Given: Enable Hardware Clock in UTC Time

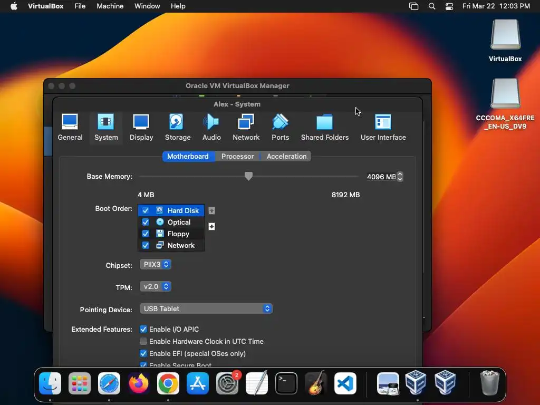Looking at the screenshot, I should click(143, 341).
